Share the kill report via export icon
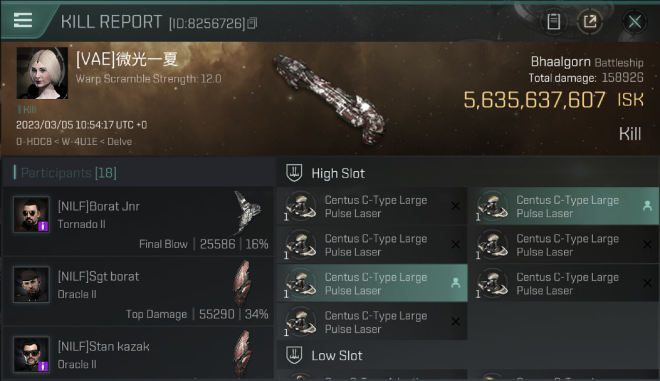 [x=590, y=21]
